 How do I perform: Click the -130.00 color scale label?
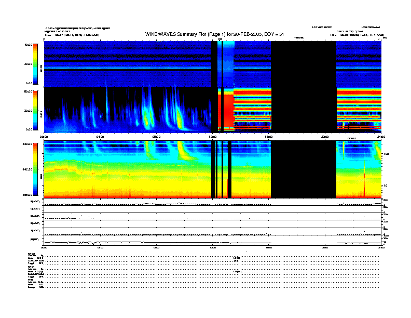tap(28, 144)
